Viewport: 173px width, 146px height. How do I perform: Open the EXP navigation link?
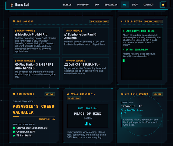pyautogui.click(x=97, y=5)
